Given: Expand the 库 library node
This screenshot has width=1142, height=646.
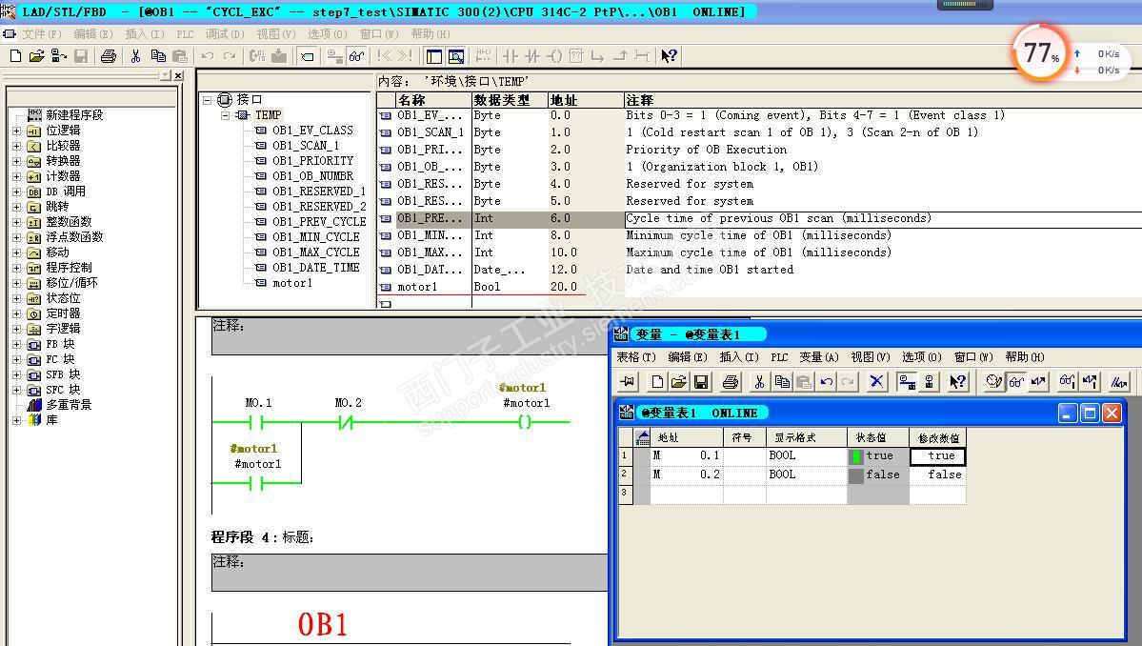Looking at the screenshot, I should [17, 420].
